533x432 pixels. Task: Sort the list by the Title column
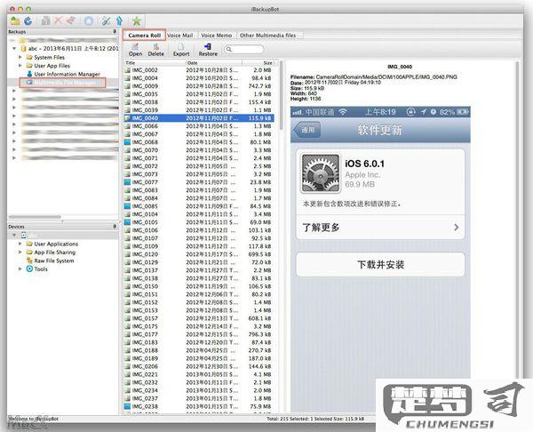[155, 63]
